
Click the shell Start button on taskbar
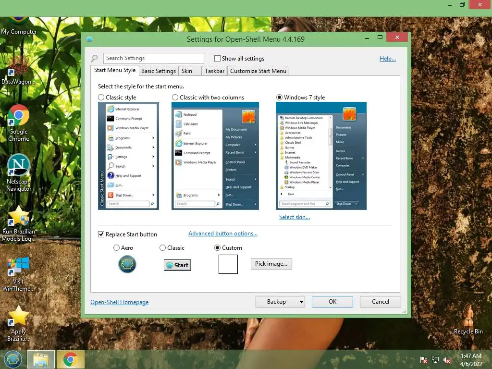pyautogui.click(x=12, y=359)
